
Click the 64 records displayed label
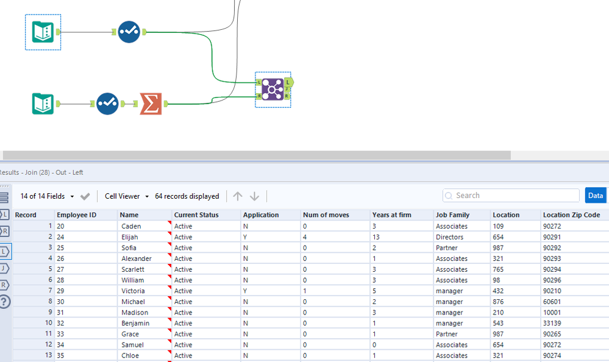pos(187,196)
